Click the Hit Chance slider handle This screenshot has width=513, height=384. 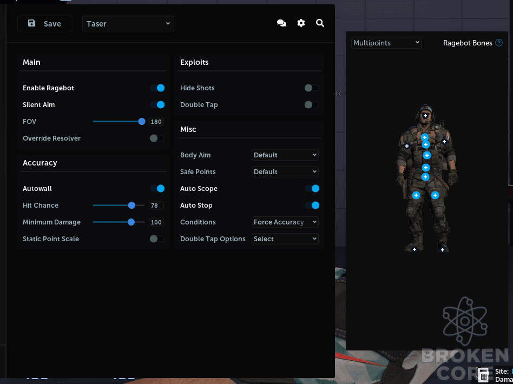[x=131, y=206]
